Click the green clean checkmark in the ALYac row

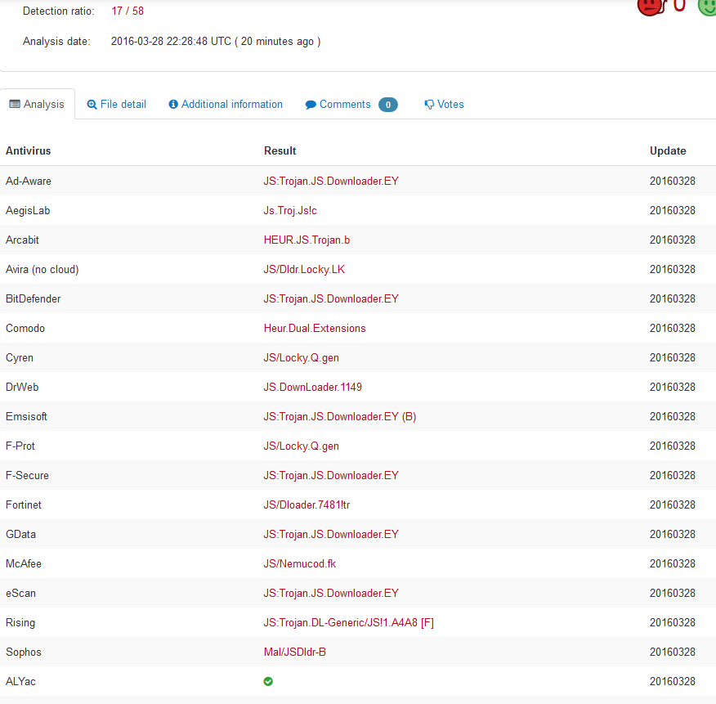[268, 681]
